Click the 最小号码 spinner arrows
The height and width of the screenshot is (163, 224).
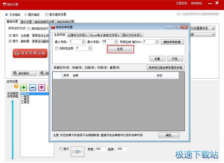point(83,42)
